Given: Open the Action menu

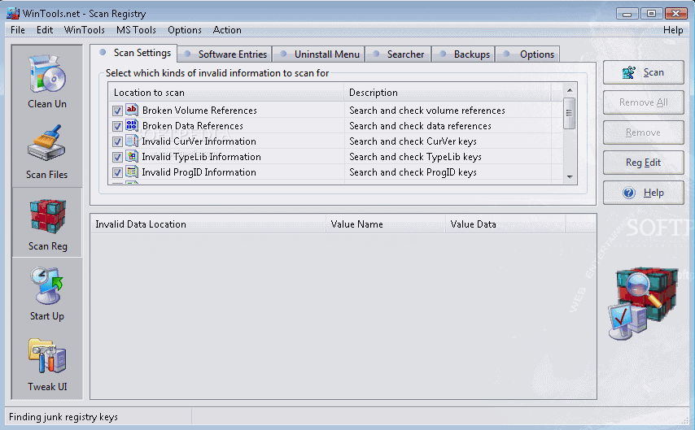Looking at the screenshot, I should tap(227, 30).
